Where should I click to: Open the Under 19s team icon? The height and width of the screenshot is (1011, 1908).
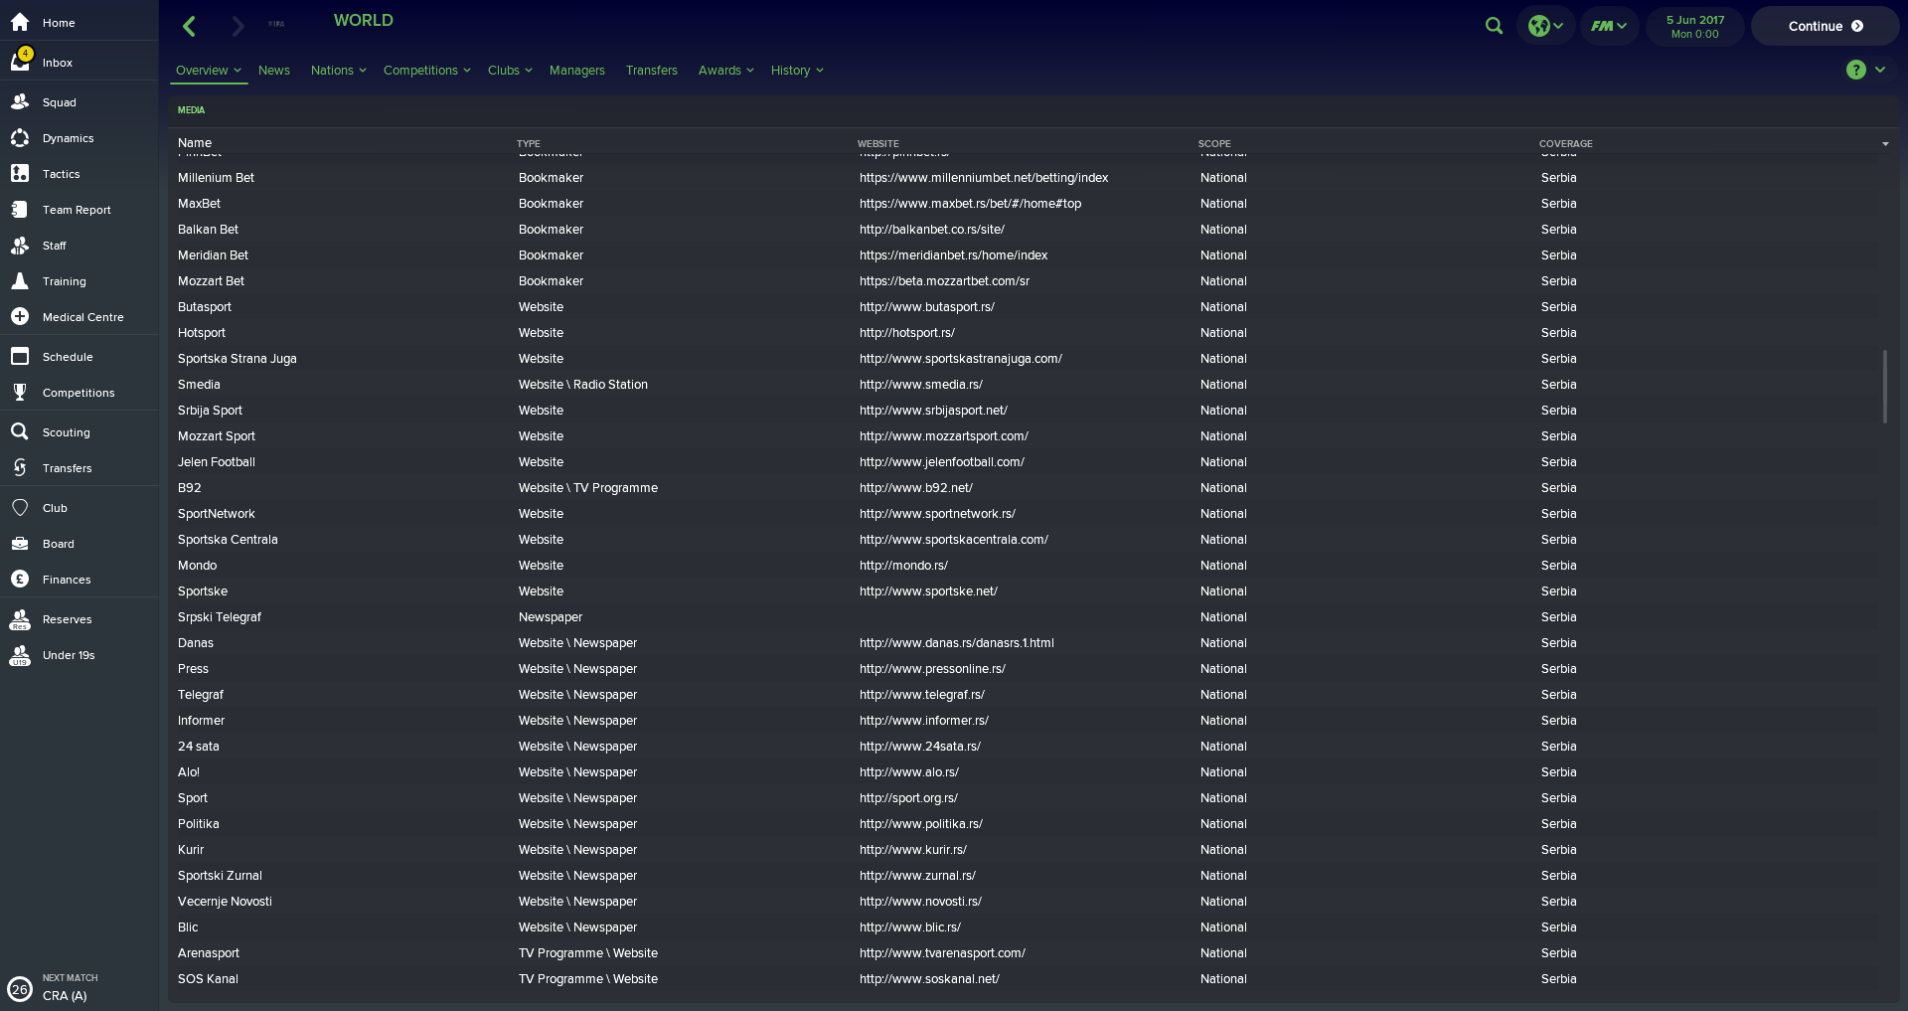click(20, 655)
